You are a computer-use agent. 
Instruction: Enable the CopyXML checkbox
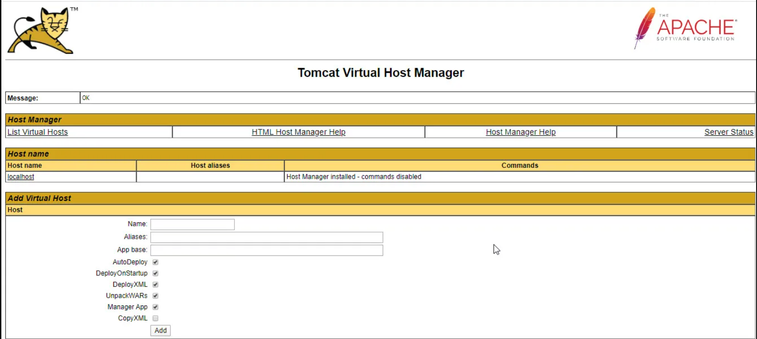pyautogui.click(x=156, y=318)
